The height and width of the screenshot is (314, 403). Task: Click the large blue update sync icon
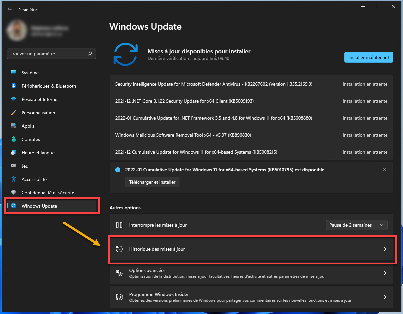point(126,54)
